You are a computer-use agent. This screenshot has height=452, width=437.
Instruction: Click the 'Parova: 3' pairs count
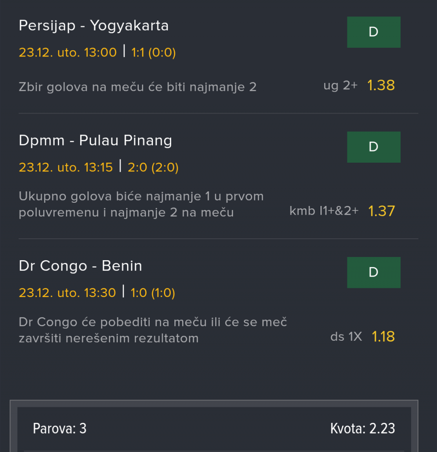click(x=60, y=428)
